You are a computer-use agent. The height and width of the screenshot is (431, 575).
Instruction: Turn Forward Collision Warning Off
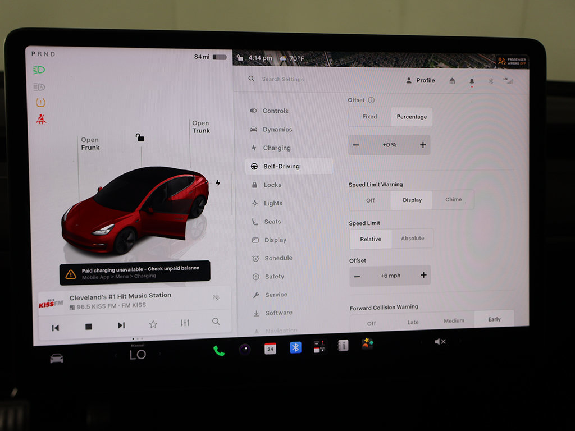pos(371,323)
